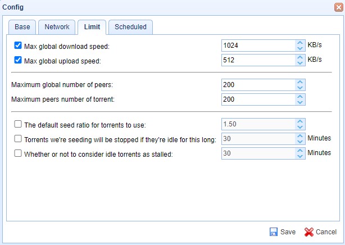Click the Config dialog title text
Screen dimensions: 345x245
click(13, 7)
